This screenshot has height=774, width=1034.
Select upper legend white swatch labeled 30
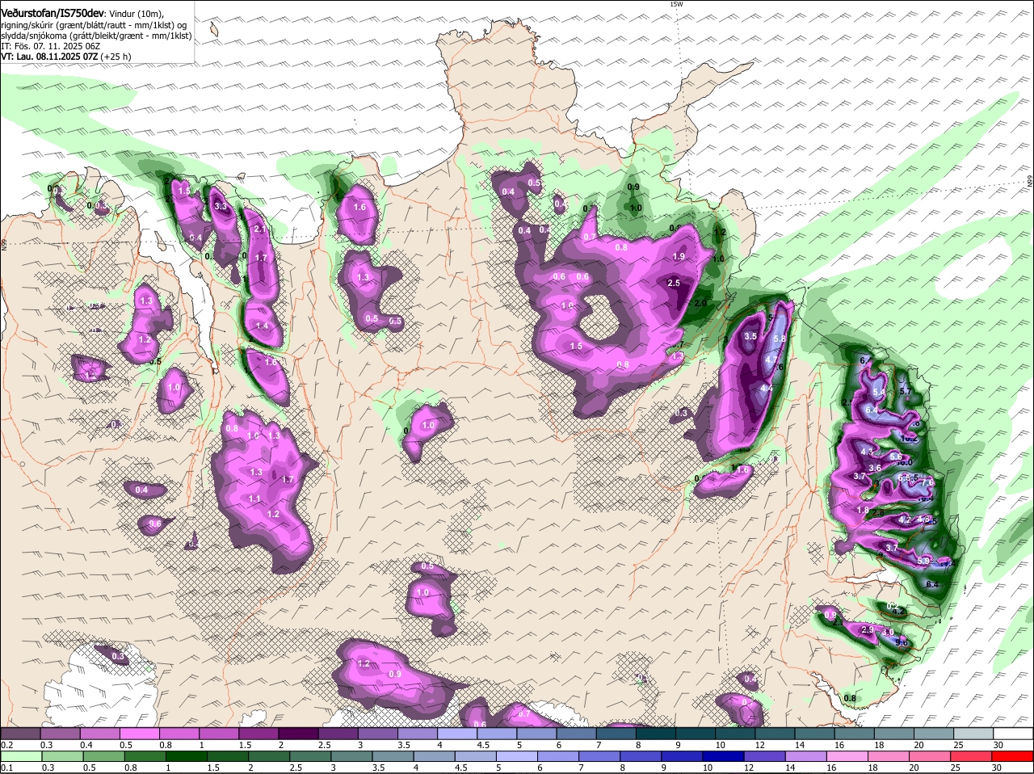(1013, 733)
